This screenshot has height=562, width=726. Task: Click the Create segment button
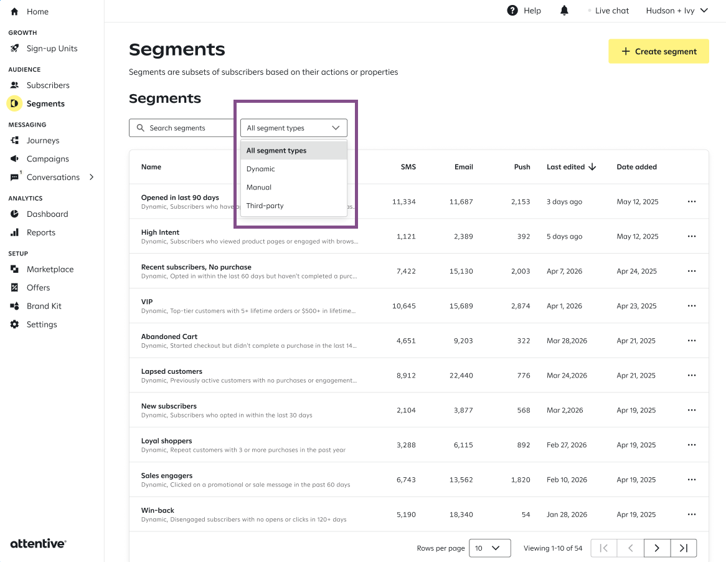click(x=658, y=52)
